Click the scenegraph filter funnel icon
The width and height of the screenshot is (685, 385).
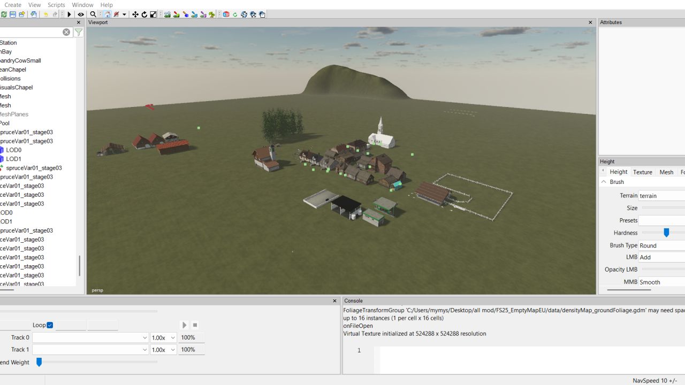(79, 32)
